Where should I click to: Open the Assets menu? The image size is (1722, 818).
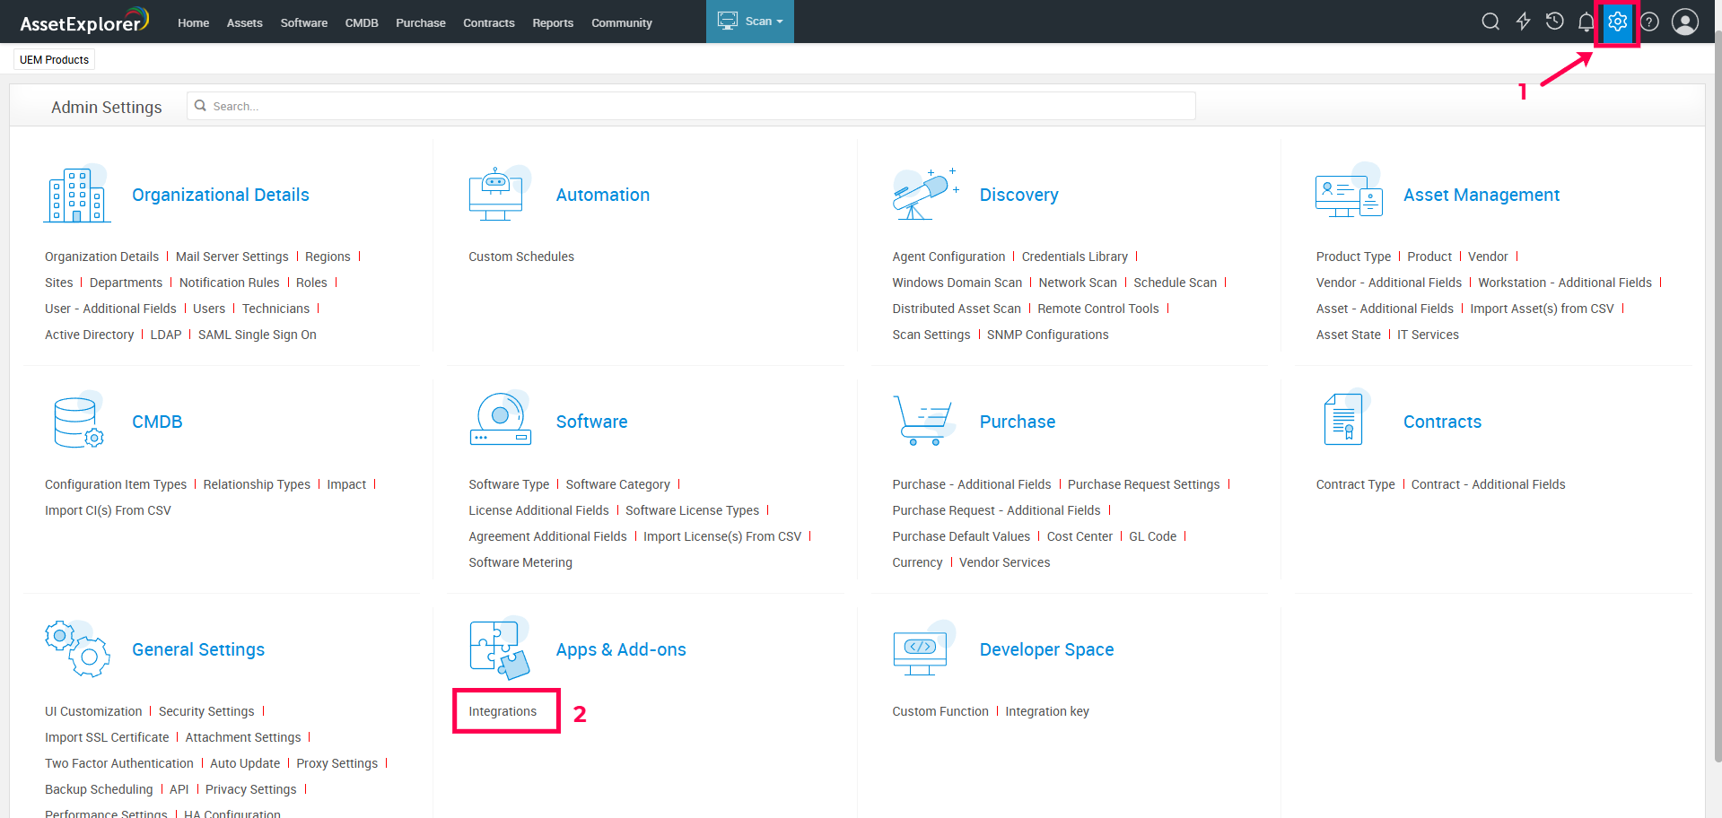(x=244, y=22)
